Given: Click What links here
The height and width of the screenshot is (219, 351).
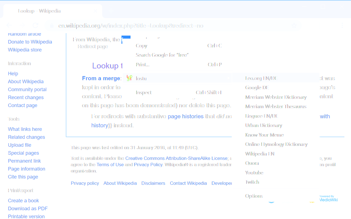Looking at the screenshot, I should (25, 129).
